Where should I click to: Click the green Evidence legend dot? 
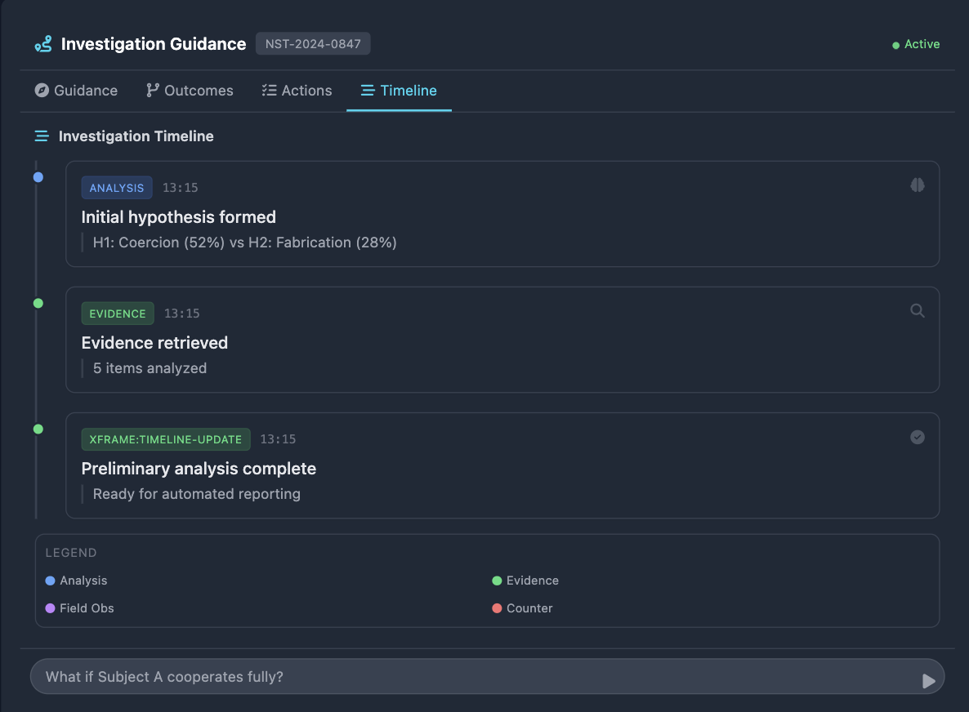coord(497,581)
